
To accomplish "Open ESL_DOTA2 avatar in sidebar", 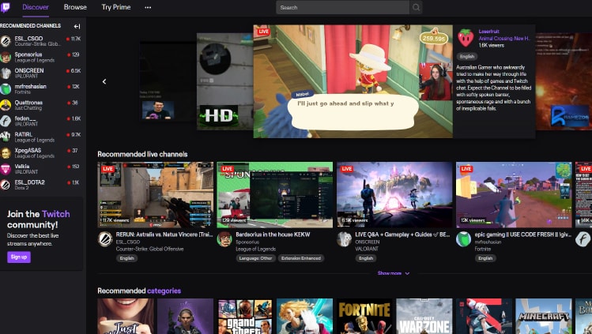I will coord(6,185).
